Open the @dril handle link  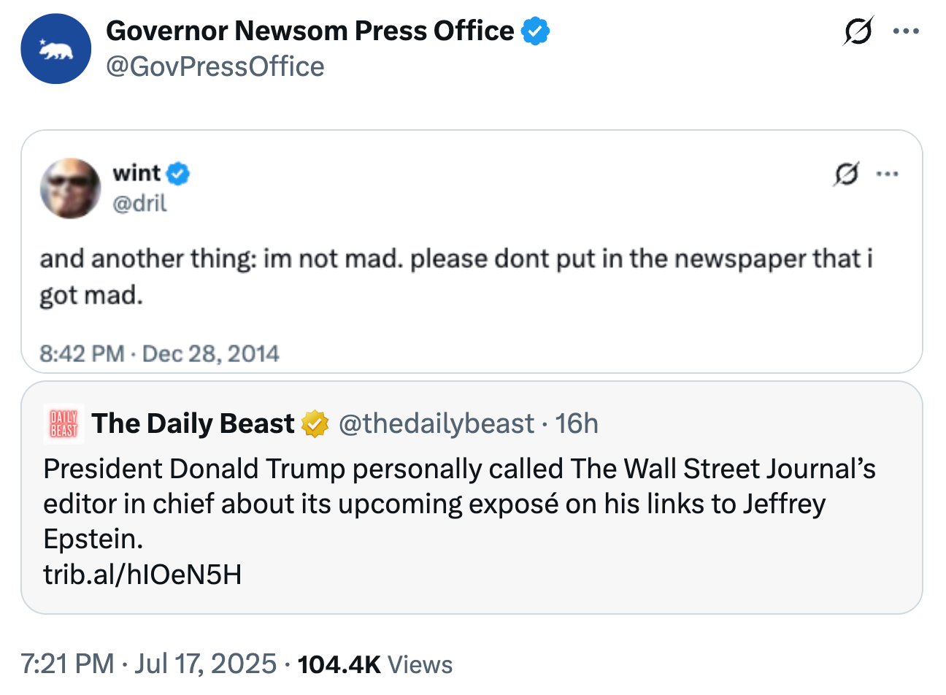coord(139,203)
